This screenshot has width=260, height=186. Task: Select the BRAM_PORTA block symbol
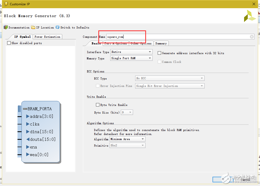(41, 109)
